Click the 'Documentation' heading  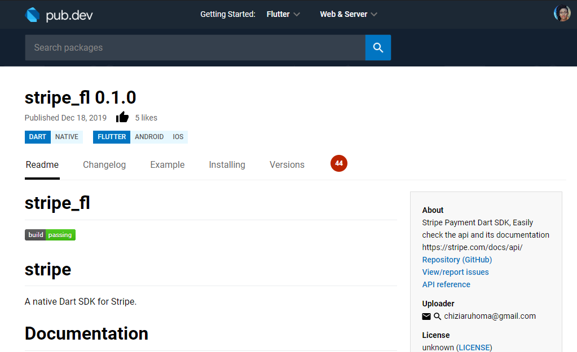click(86, 333)
